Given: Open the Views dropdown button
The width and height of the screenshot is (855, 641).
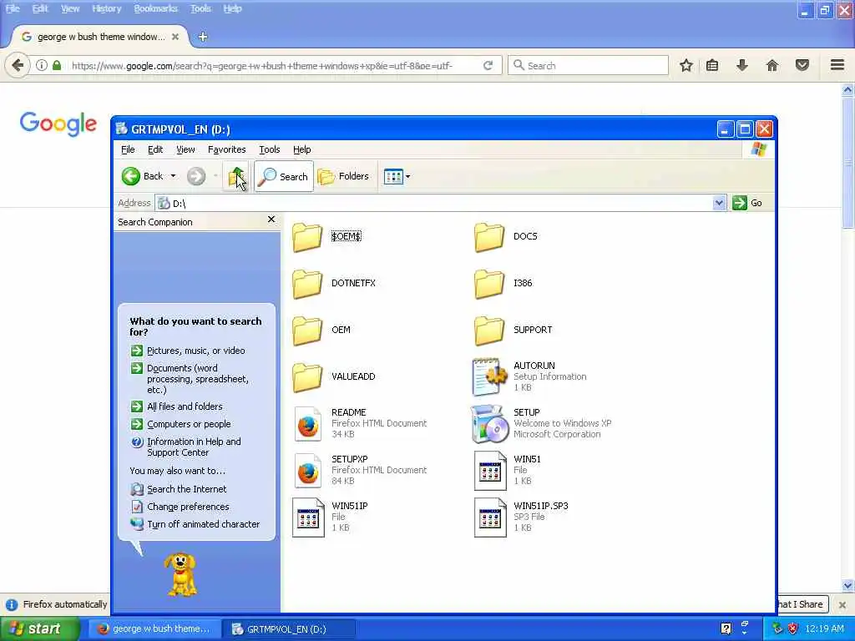Looking at the screenshot, I should [x=397, y=176].
